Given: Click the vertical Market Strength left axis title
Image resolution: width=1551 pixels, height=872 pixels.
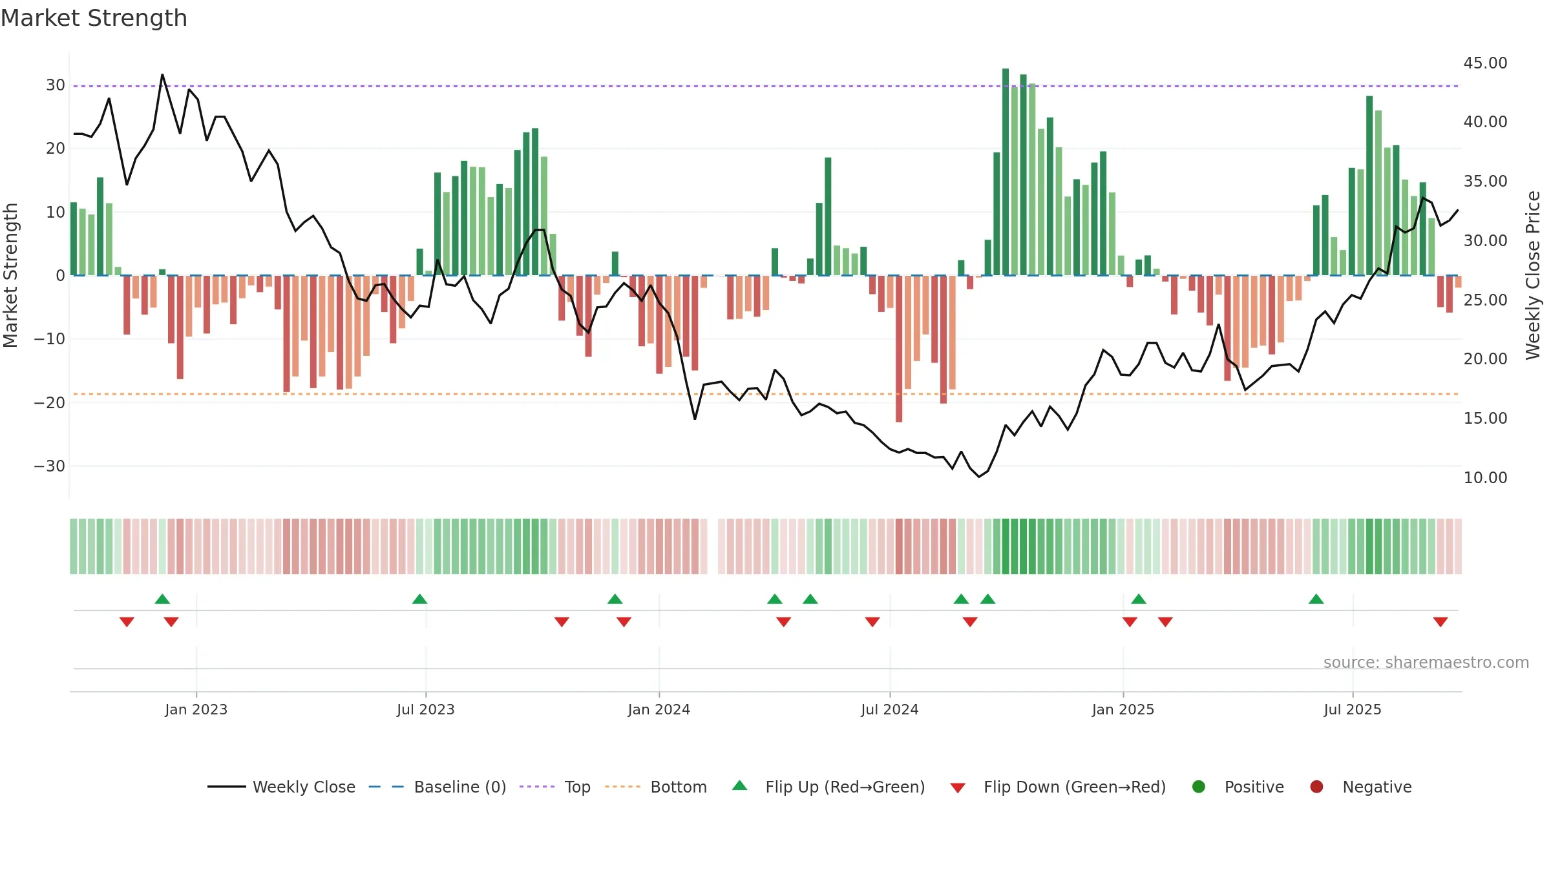Looking at the screenshot, I should point(11,275).
